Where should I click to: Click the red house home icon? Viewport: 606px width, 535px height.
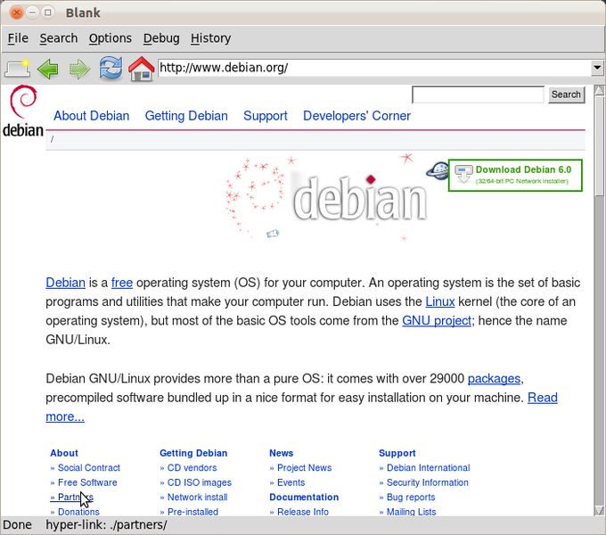pos(142,69)
